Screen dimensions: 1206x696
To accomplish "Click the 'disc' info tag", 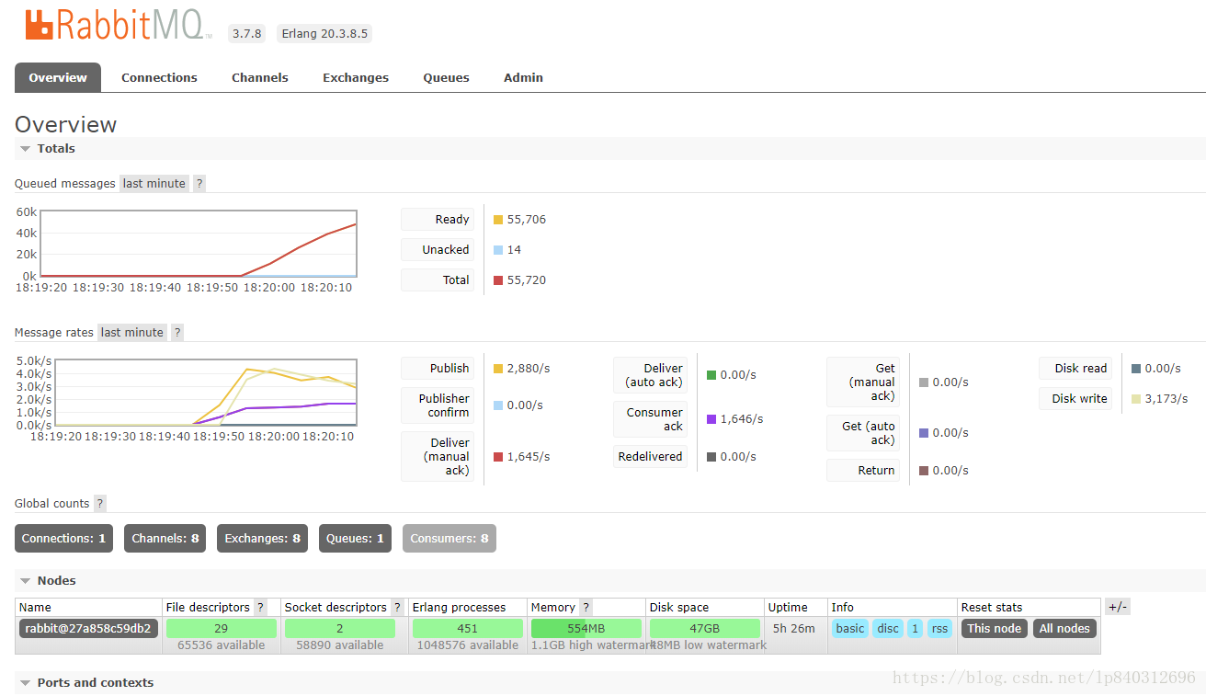I will pyautogui.click(x=888, y=628).
